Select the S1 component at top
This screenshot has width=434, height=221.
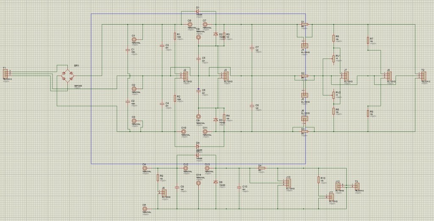(x=304, y=25)
